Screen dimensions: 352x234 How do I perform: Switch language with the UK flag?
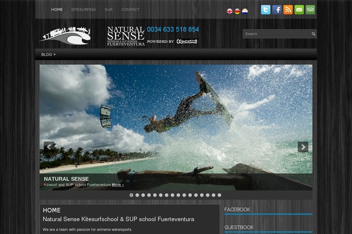[x=229, y=11]
